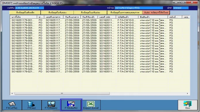200x112 pixels.
Task: Select row SO16051179-003
Action: (x=100, y=25)
